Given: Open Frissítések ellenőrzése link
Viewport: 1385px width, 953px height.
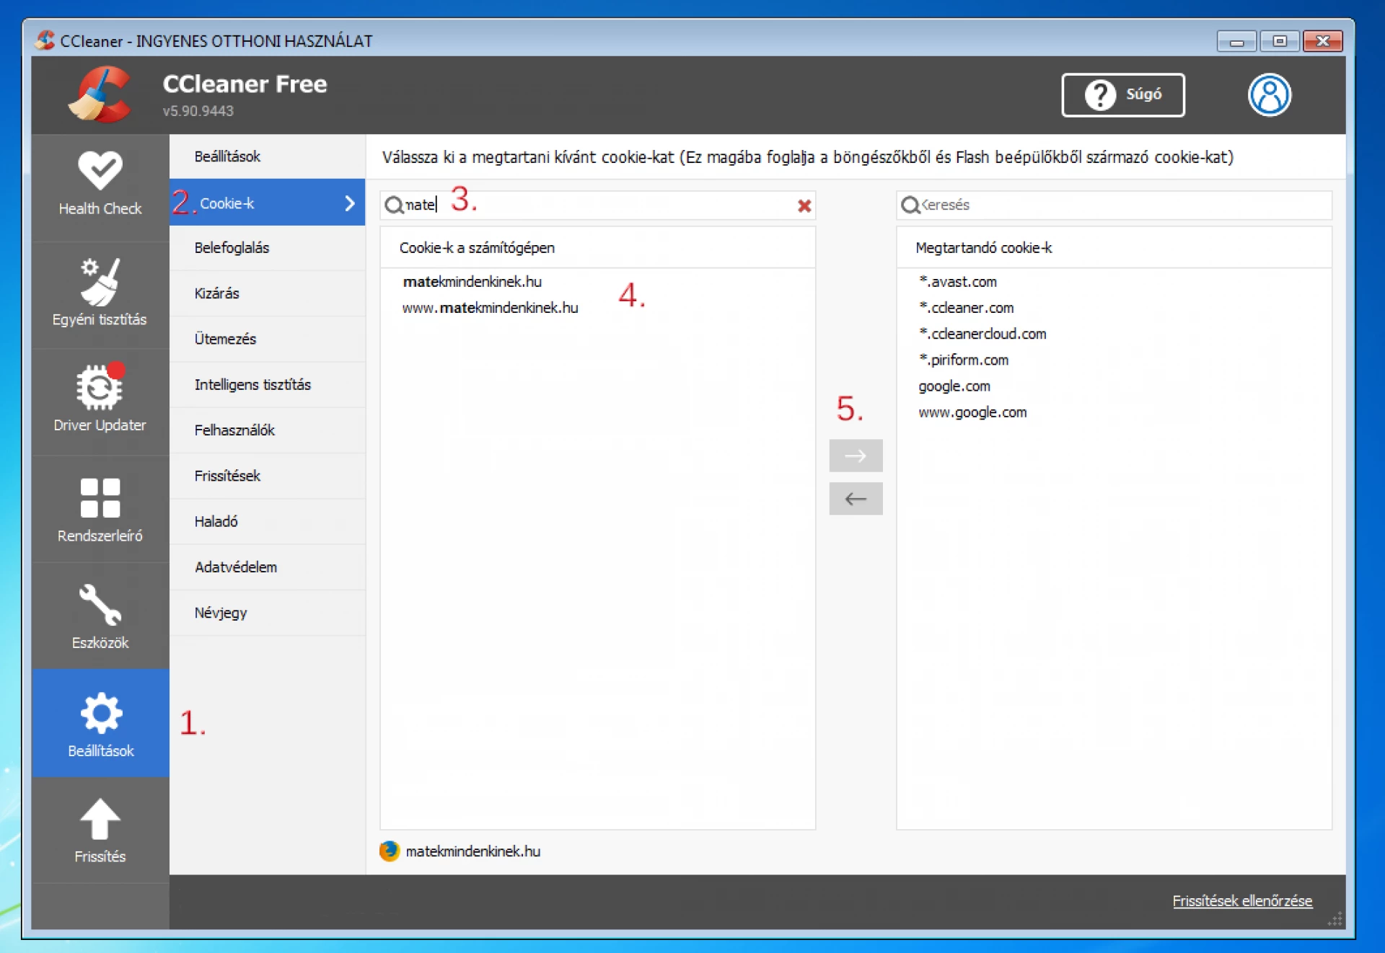Looking at the screenshot, I should pos(1241,901).
